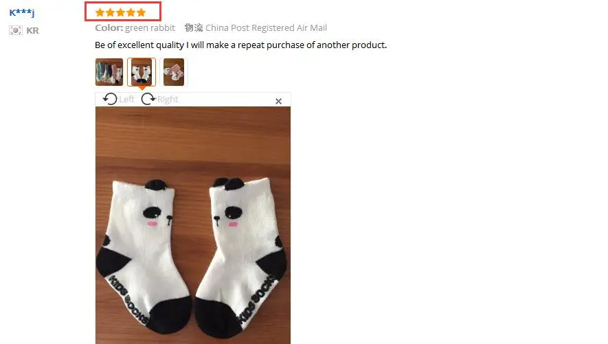Select the panda socks thumbnail
The image size is (608, 344).
click(x=142, y=72)
